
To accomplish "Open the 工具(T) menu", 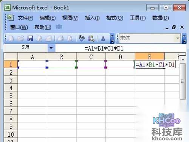I will 138,18.
